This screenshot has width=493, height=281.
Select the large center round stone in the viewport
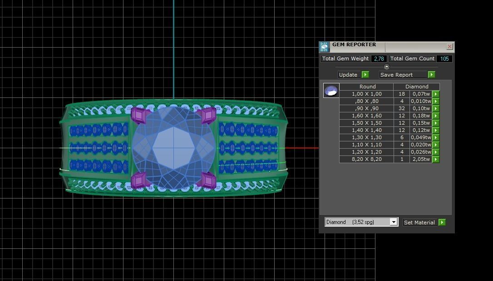click(x=173, y=148)
